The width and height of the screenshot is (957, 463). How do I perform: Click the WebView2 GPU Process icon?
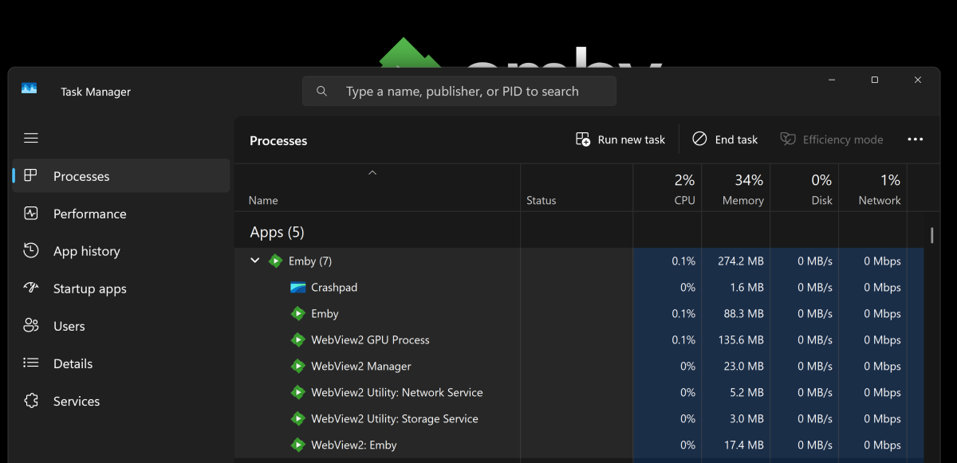pyautogui.click(x=297, y=340)
